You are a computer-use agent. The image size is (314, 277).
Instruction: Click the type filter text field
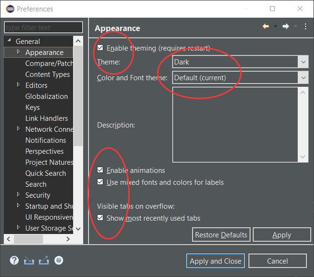(x=43, y=27)
